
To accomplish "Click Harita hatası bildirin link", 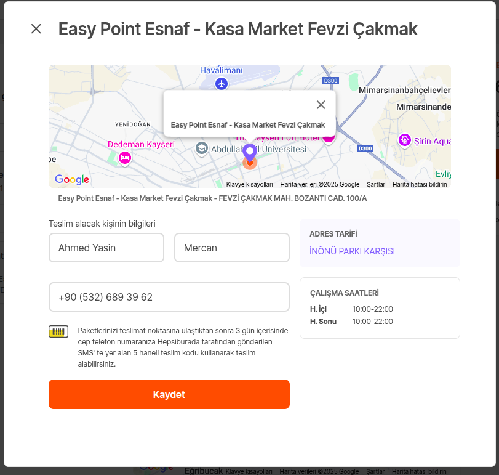I will (420, 184).
